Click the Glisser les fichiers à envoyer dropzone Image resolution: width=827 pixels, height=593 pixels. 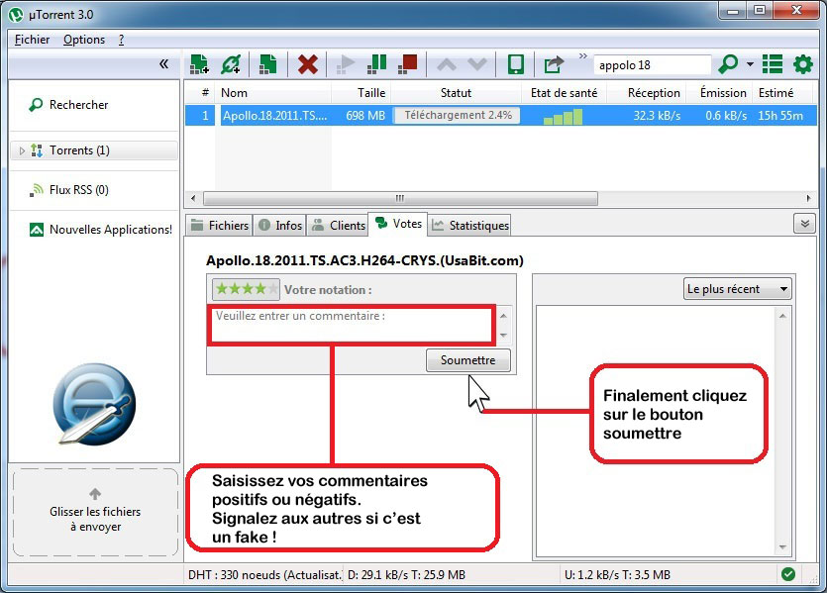coord(95,513)
